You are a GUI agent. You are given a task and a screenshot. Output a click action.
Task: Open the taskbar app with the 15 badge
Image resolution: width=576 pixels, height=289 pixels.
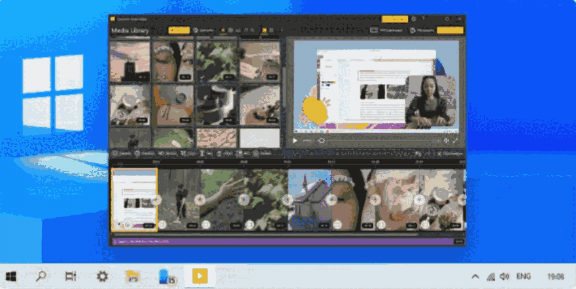coord(167,277)
